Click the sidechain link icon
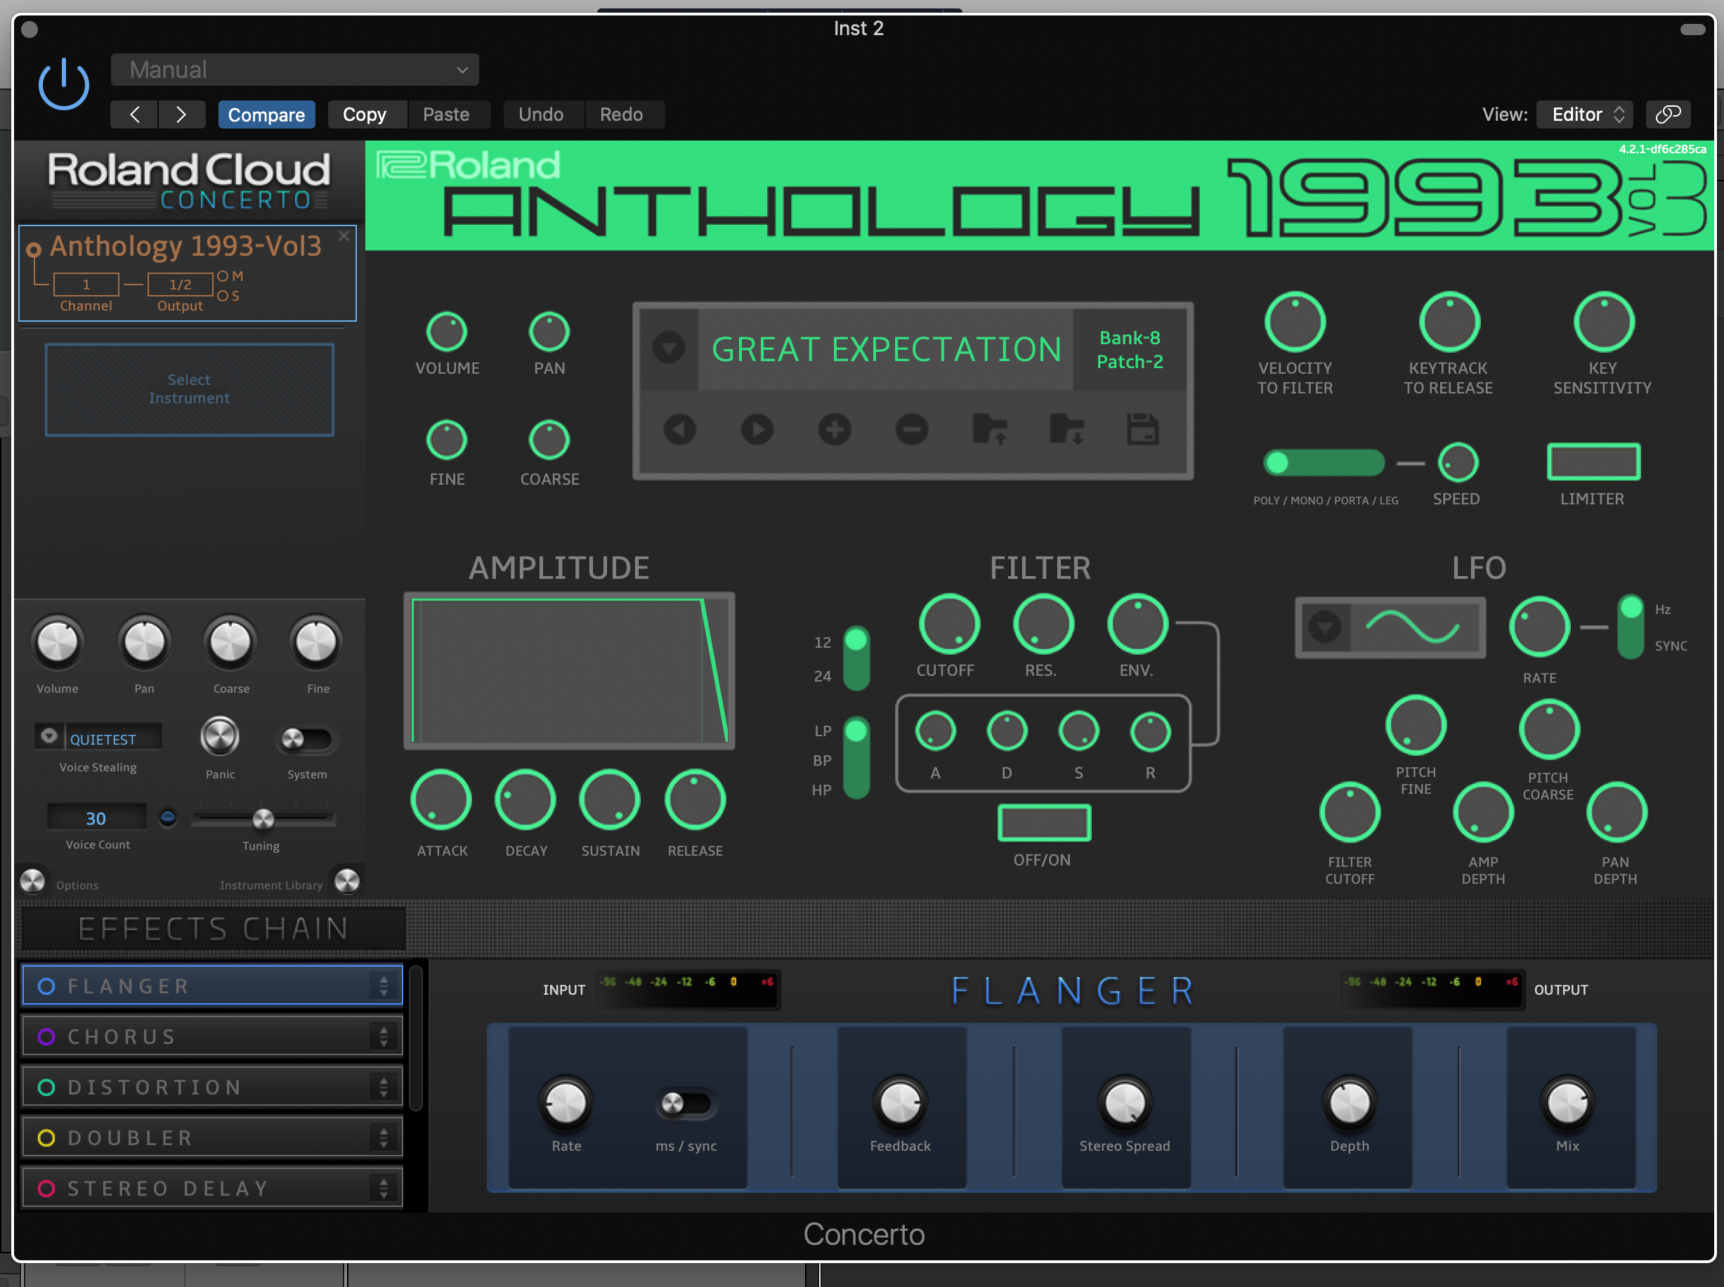This screenshot has width=1724, height=1287. [x=1667, y=115]
